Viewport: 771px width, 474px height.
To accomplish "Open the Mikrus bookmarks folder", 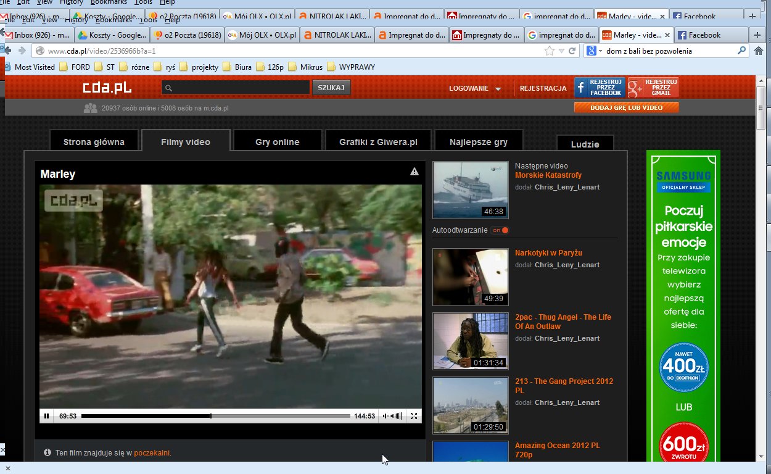I will point(305,67).
